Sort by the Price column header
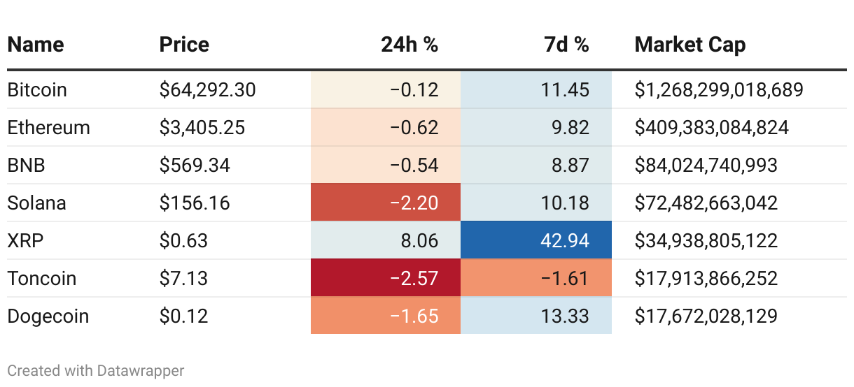The width and height of the screenshot is (854, 387). (x=184, y=45)
